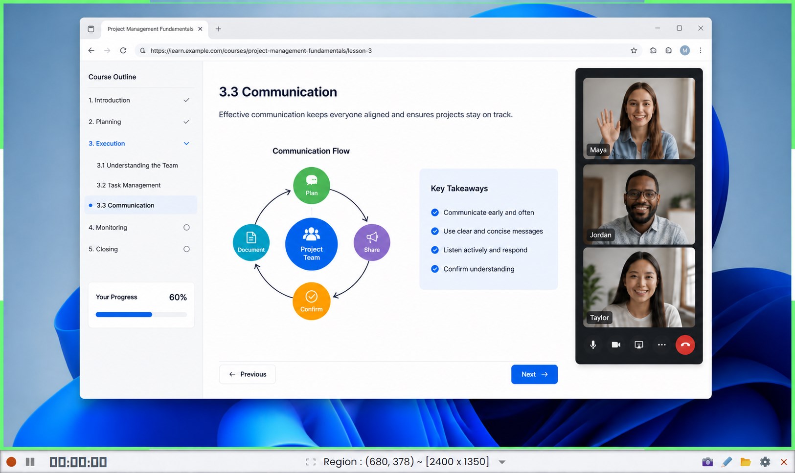Screen dimensions: 795x473
Task: Click the Key Takeaways heading
Action: point(459,189)
